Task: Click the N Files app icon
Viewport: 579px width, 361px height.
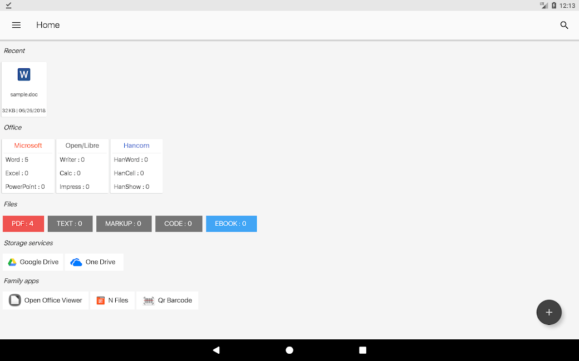Action: click(x=100, y=300)
